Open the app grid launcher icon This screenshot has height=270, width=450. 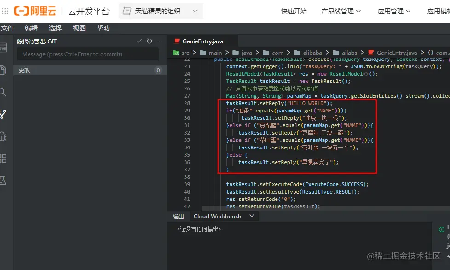(5, 11)
